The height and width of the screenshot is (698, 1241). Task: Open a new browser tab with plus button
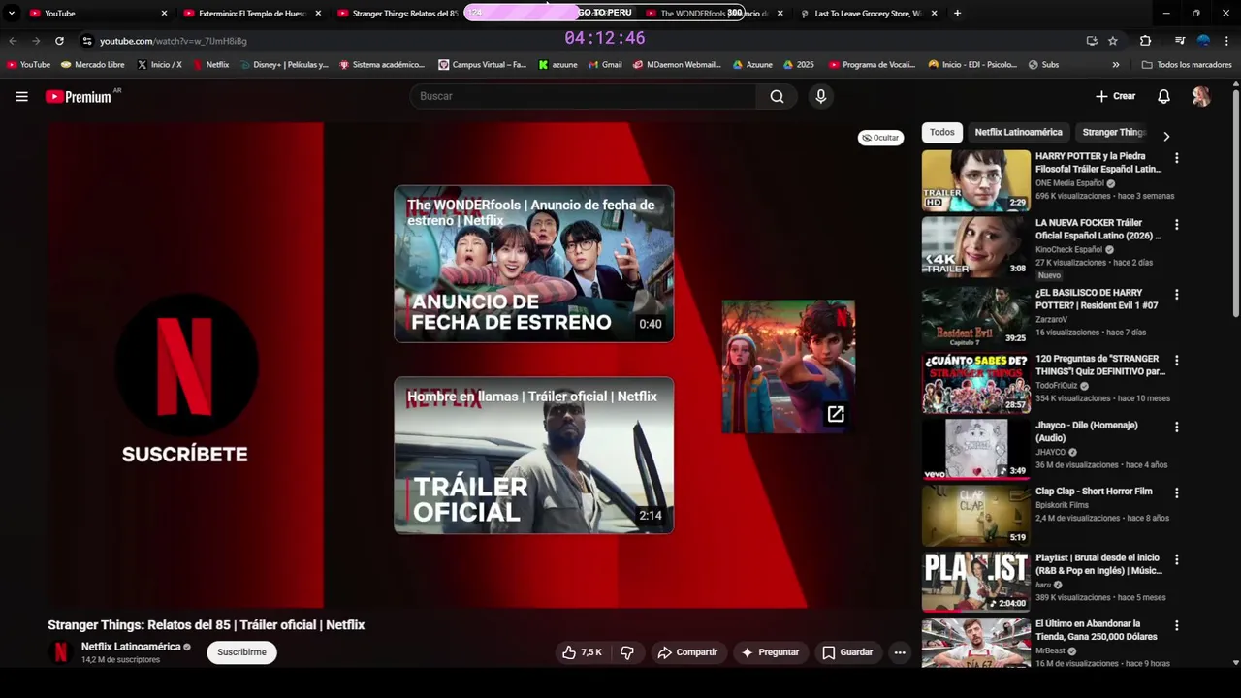point(957,14)
